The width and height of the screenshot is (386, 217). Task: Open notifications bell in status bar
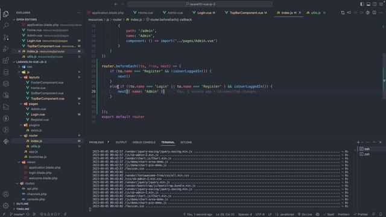tap(381, 215)
